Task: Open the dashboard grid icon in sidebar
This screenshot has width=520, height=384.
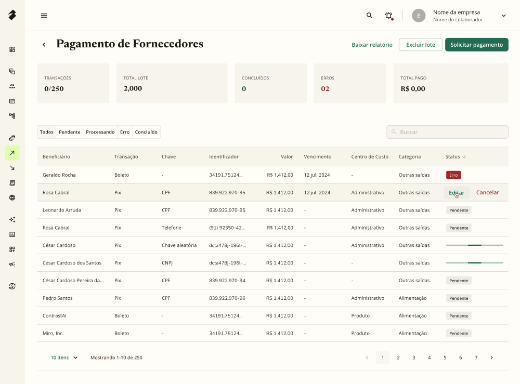Action: pos(12,49)
